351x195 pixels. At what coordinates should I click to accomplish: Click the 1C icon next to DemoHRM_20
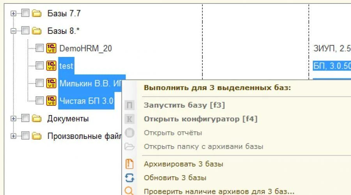tap(51, 48)
